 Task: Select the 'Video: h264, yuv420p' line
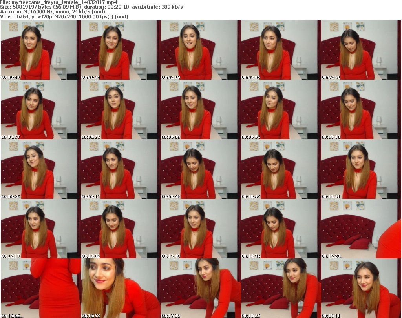click(x=64, y=16)
